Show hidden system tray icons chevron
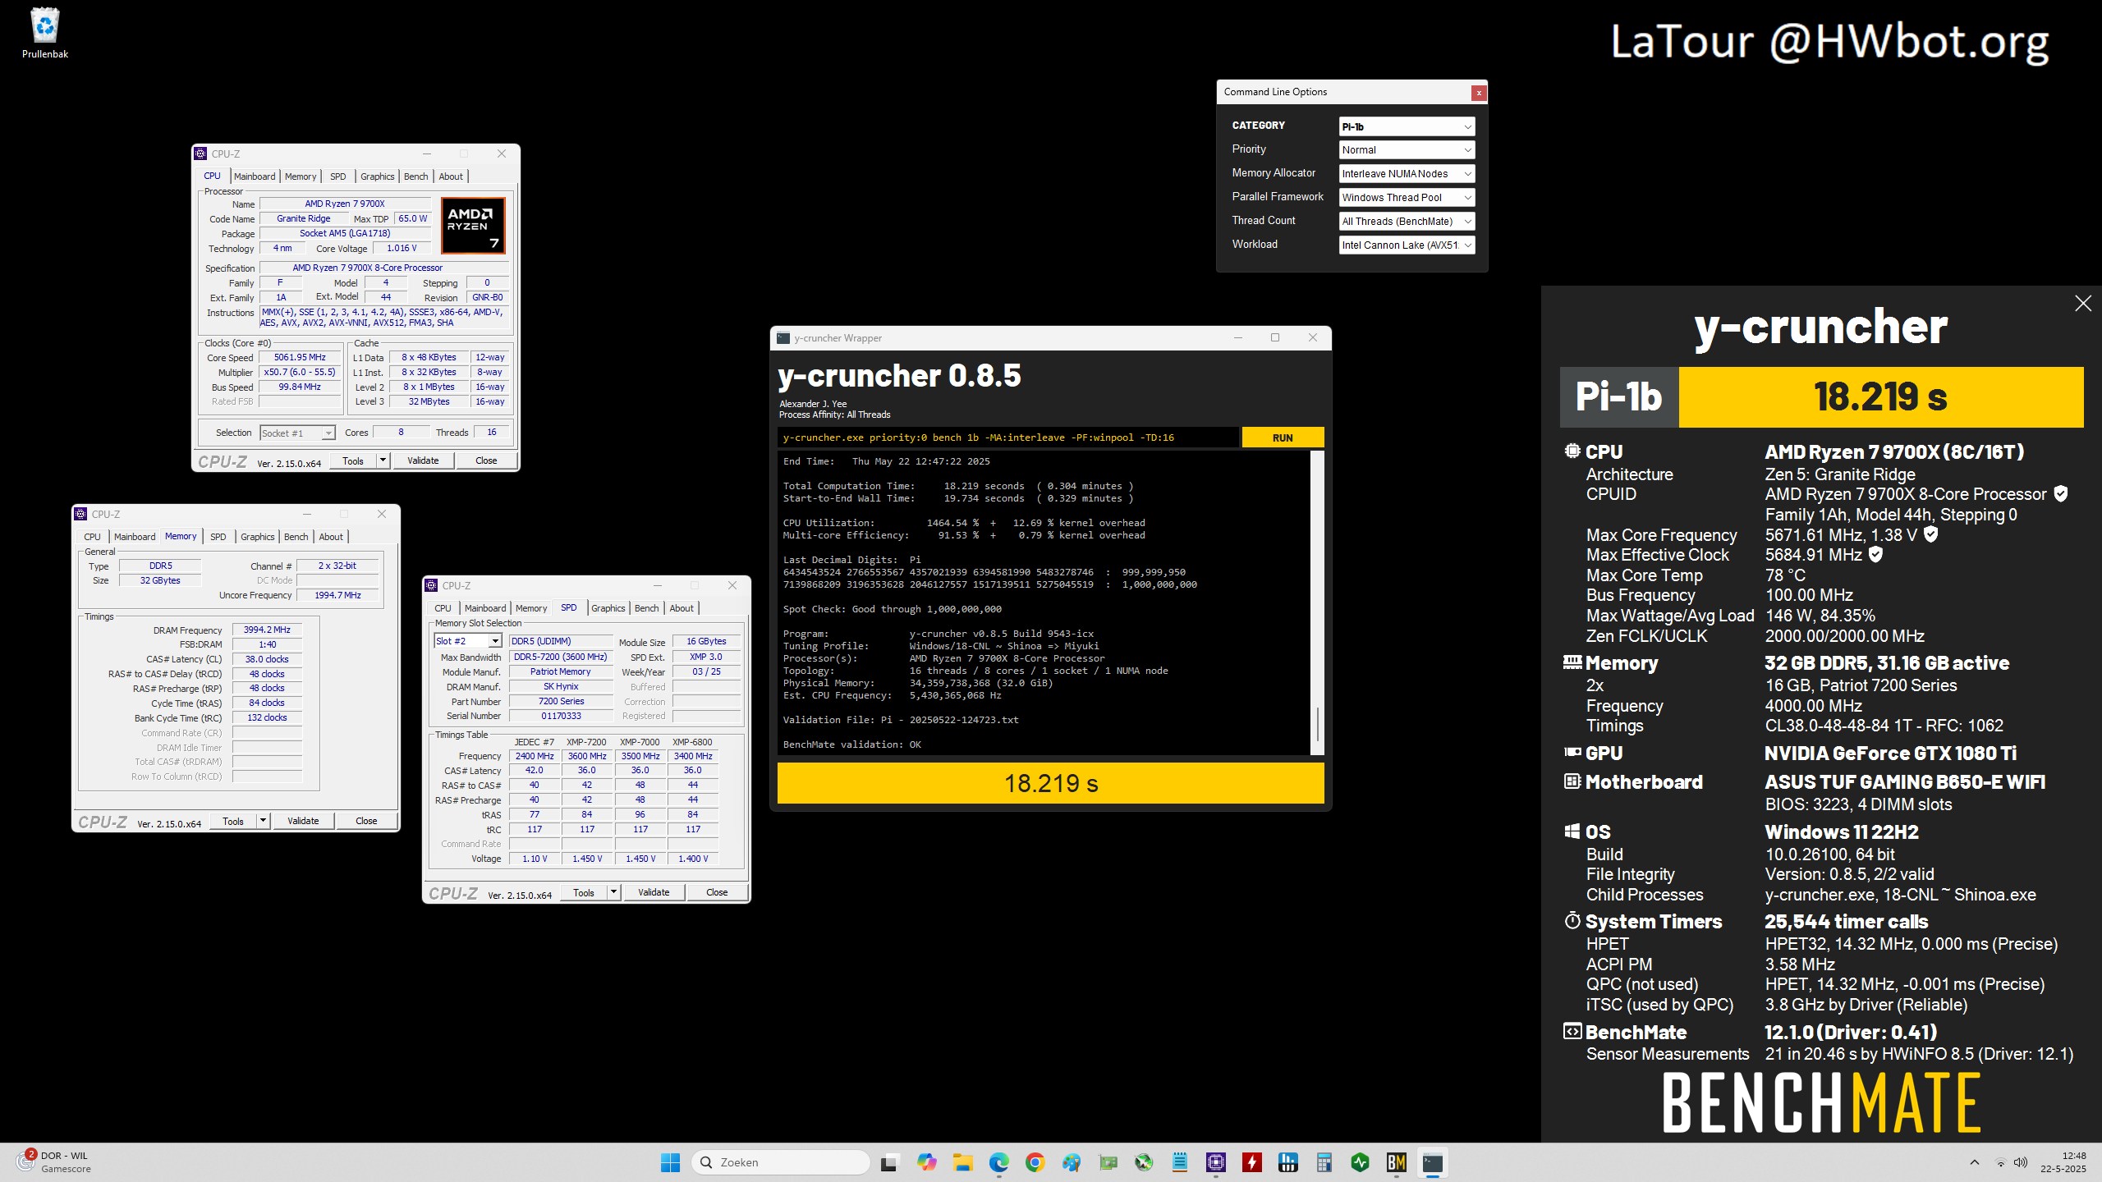The height and width of the screenshot is (1182, 2102). click(1975, 1162)
